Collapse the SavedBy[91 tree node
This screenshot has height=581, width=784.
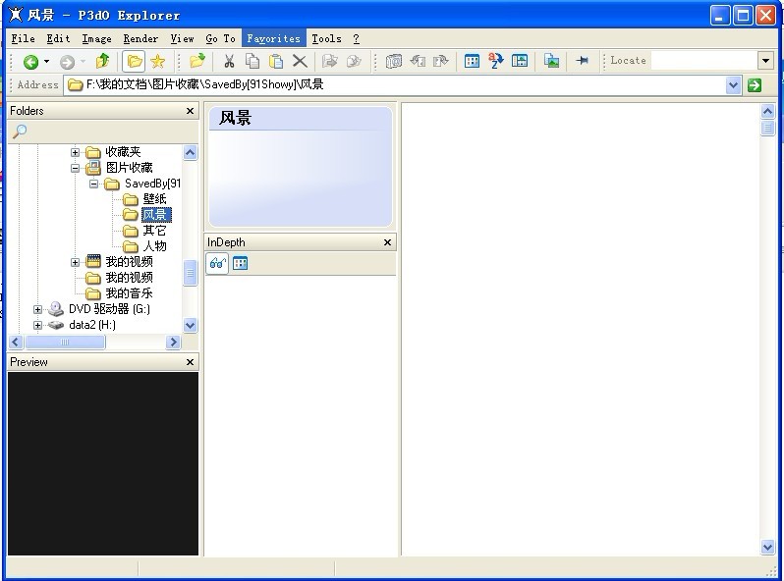[93, 184]
